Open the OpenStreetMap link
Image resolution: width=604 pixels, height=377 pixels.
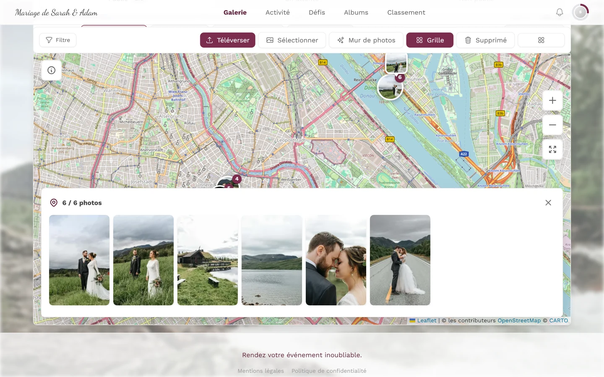click(519, 320)
